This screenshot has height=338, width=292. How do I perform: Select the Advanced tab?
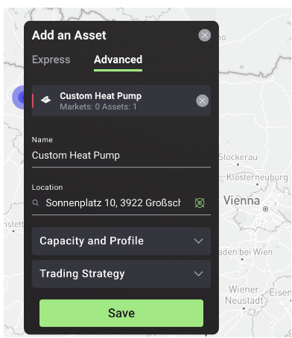pyautogui.click(x=118, y=60)
